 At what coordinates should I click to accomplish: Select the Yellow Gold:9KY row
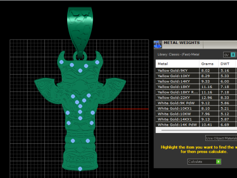click(x=196, y=71)
